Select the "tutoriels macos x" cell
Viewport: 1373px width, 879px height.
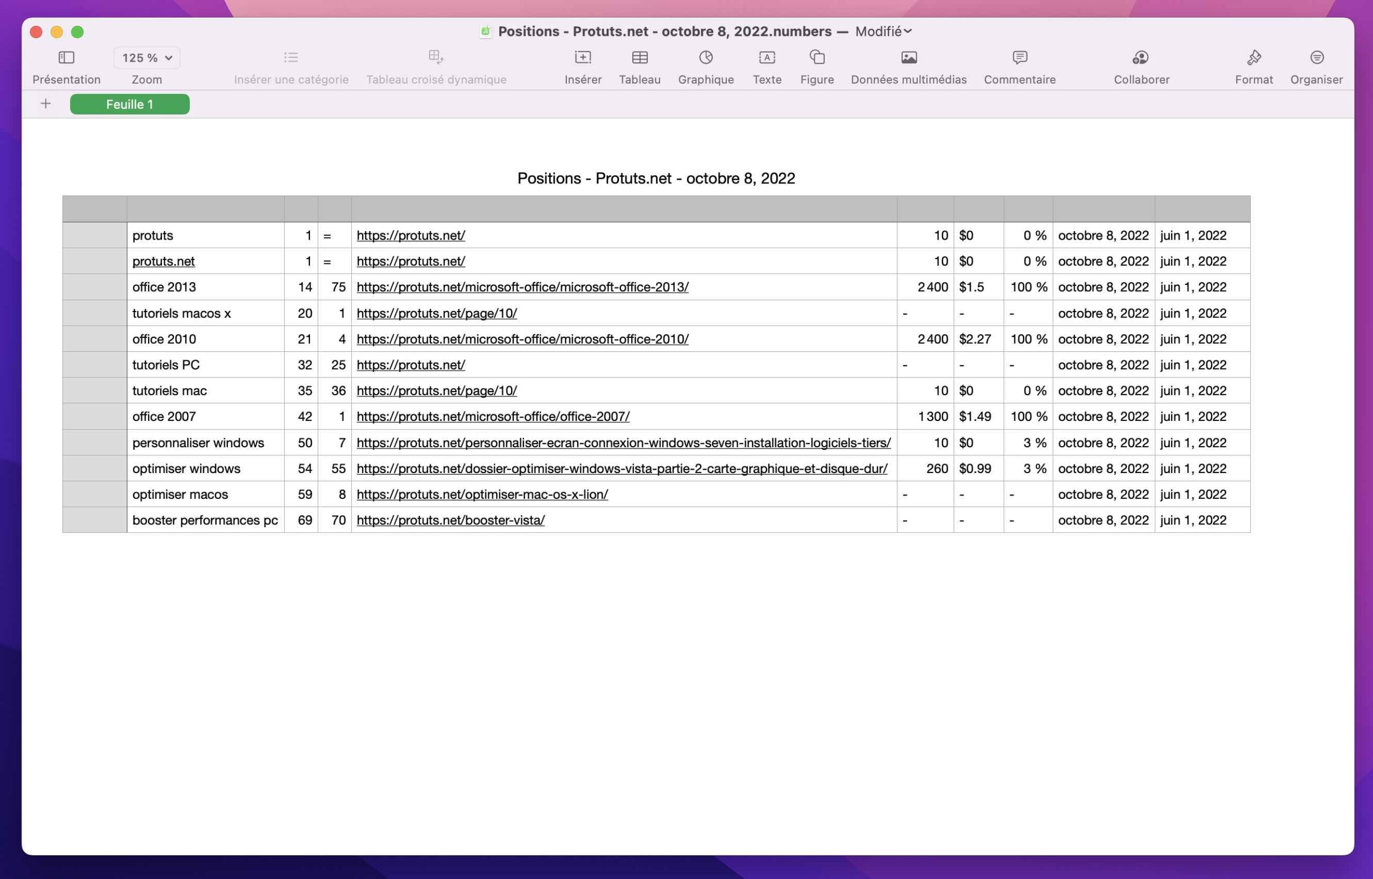coord(205,313)
